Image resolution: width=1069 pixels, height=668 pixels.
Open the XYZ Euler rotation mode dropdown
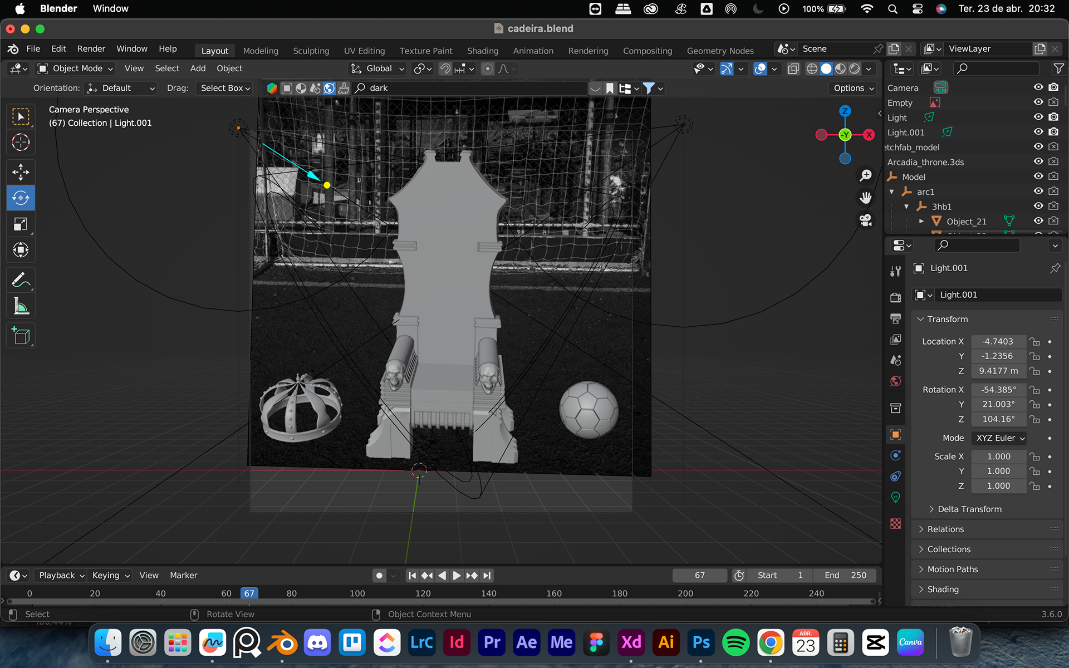(999, 438)
